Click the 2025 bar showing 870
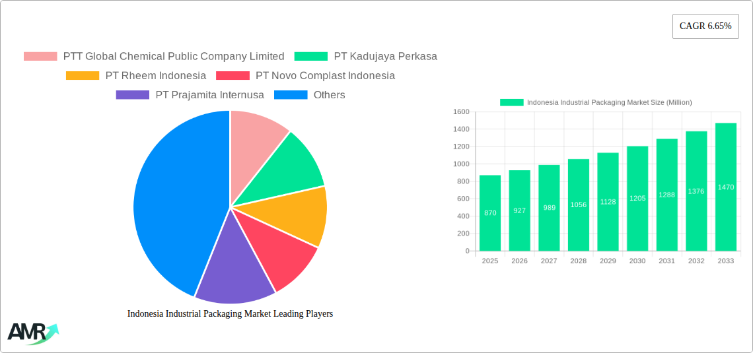753x353 pixels. click(490, 212)
